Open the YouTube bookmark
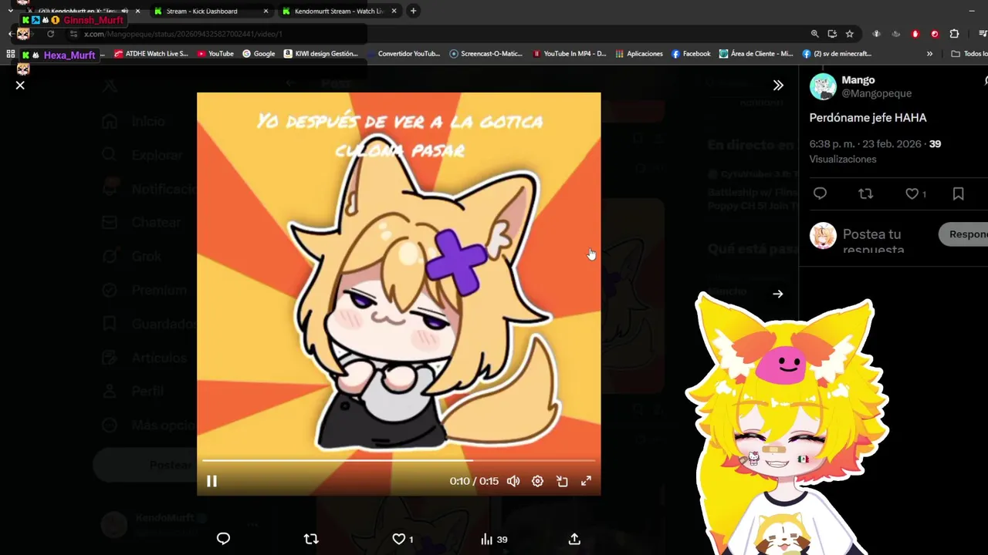The image size is (988, 555). 215,54
